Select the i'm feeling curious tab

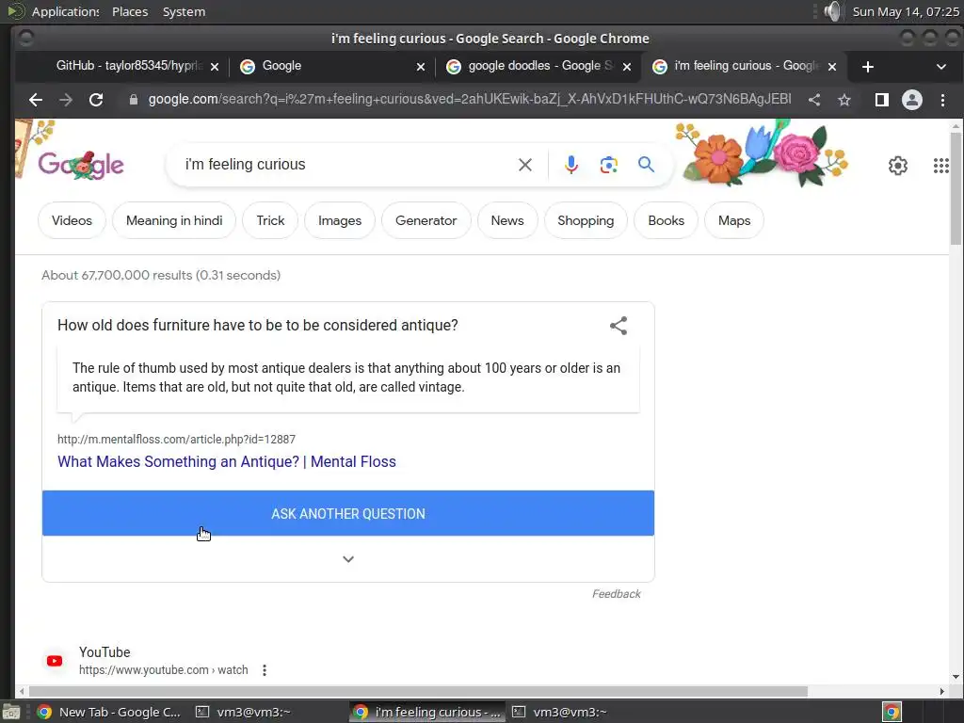(x=744, y=66)
